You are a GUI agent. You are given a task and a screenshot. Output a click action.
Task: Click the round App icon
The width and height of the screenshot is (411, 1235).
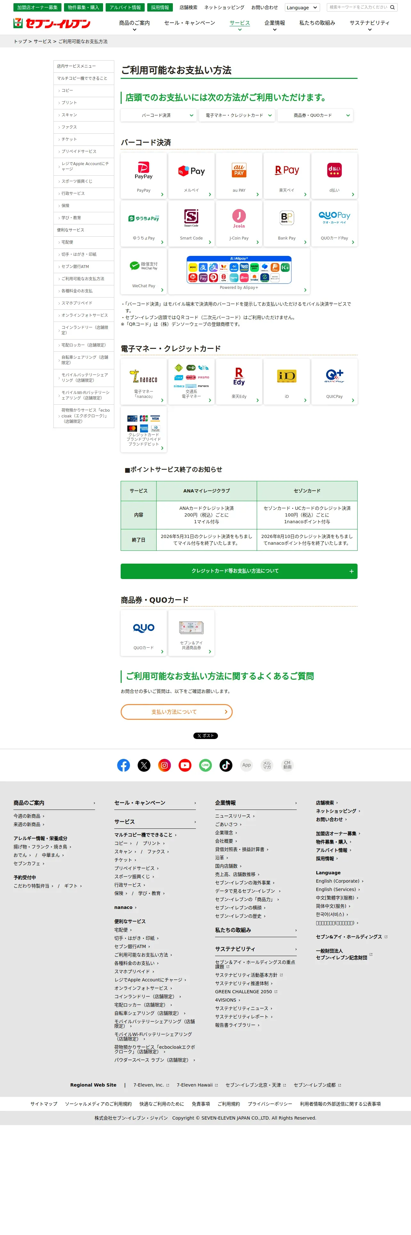pos(246,765)
